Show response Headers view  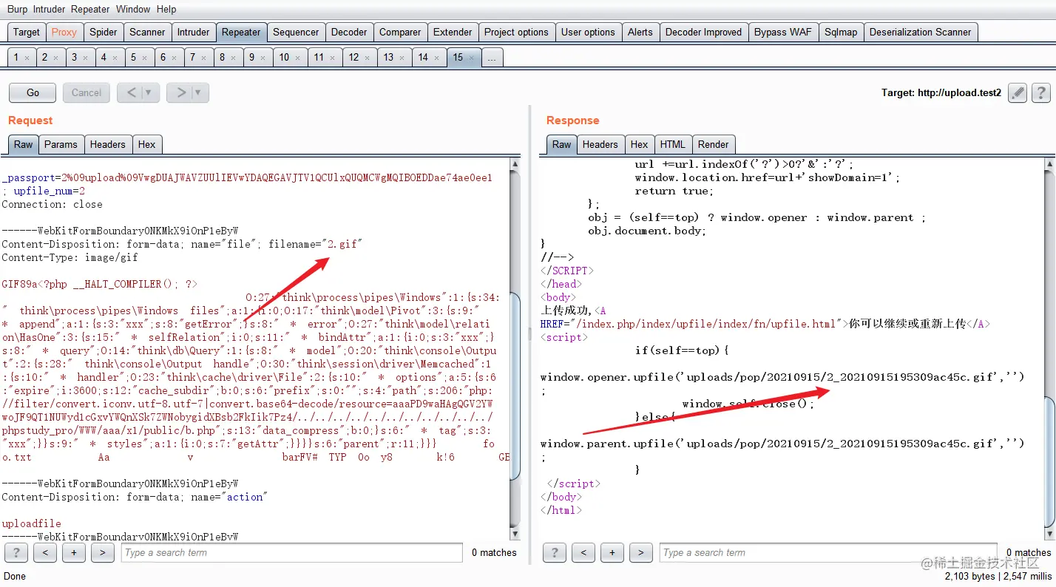point(600,144)
